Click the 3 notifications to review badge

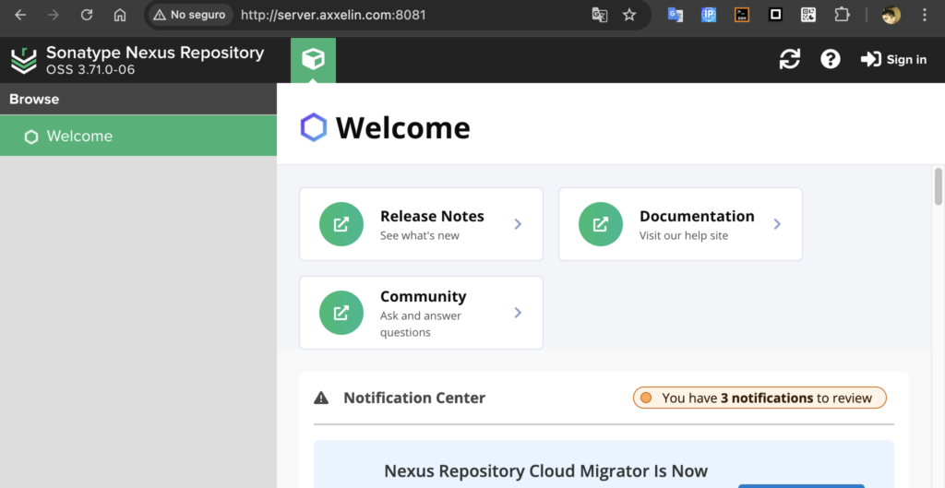(760, 398)
